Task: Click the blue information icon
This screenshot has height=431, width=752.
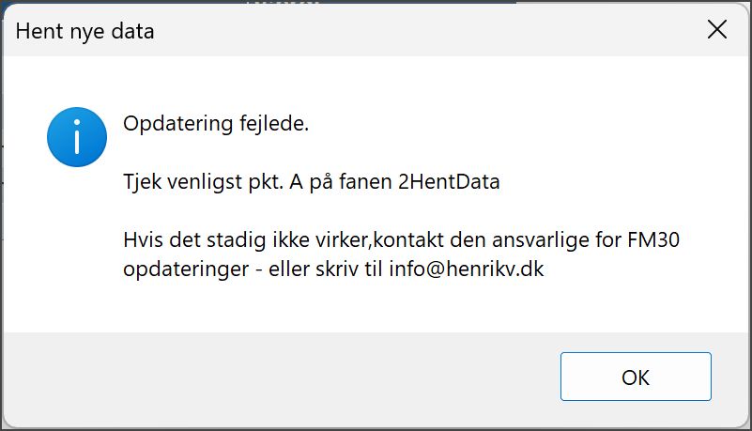Action: tap(77, 137)
